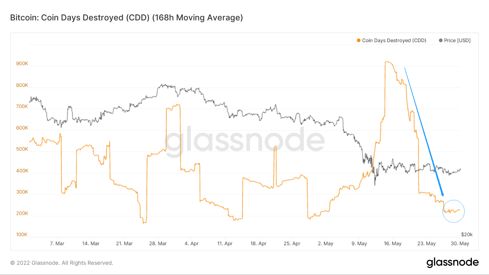Click the glassnode logo in the footer
Viewport: 489px width, 275px height.
coord(452,263)
